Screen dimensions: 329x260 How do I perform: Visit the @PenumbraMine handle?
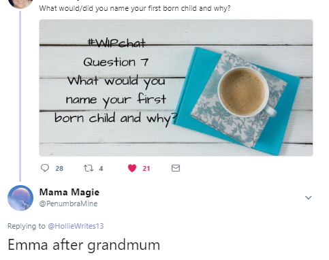pos(68,204)
